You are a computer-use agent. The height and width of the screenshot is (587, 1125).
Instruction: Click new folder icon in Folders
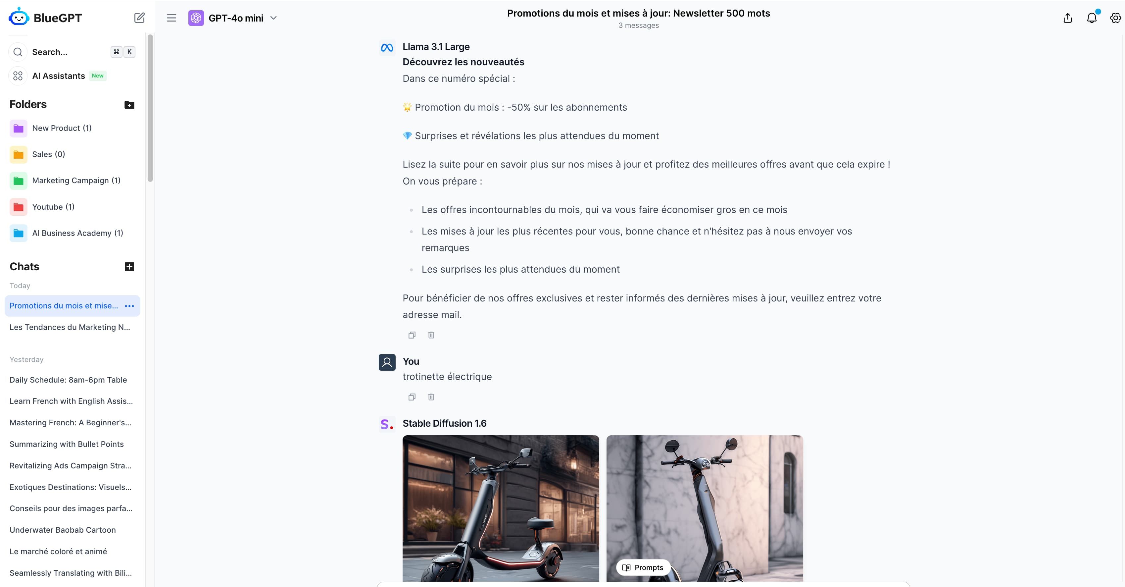click(x=129, y=105)
